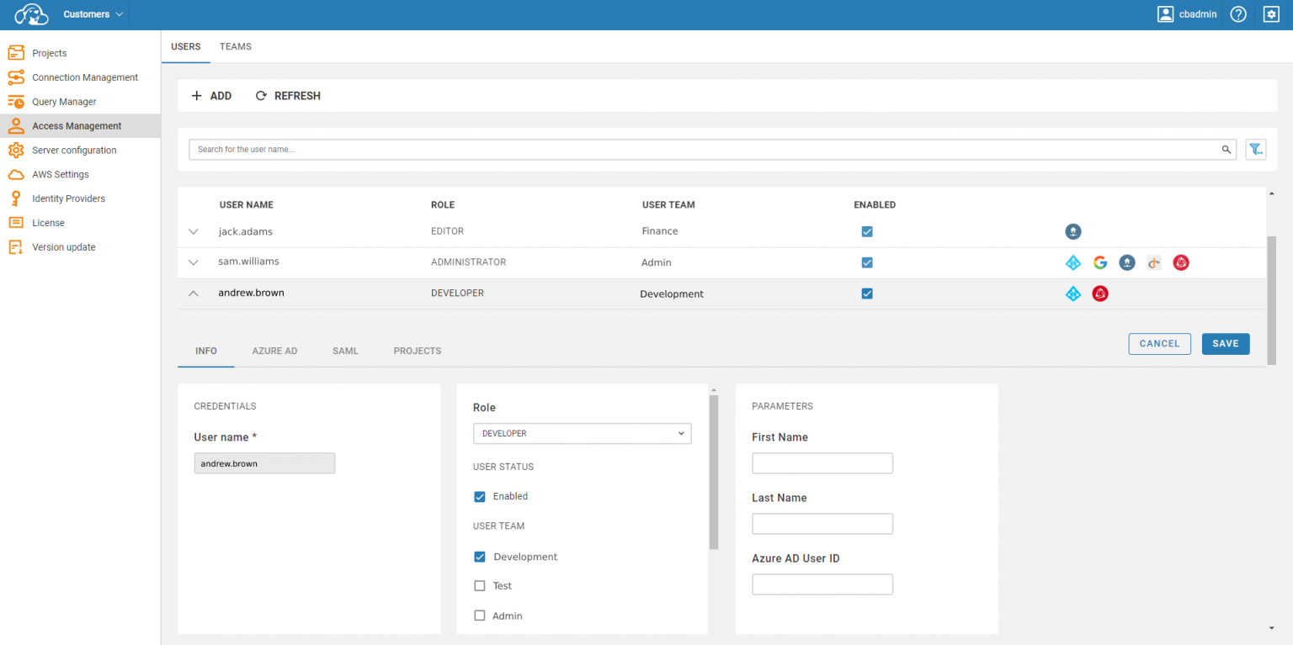The height and width of the screenshot is (645, 1293).
Task: Open the AZURE AD tab
Action: click(x=274, y=351)
